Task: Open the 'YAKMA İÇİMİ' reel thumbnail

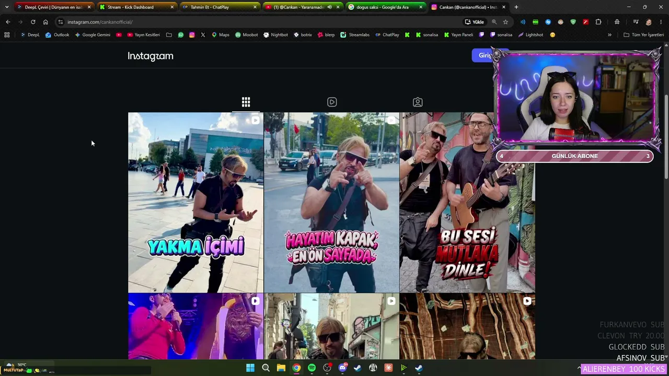Action: [196, 203]
